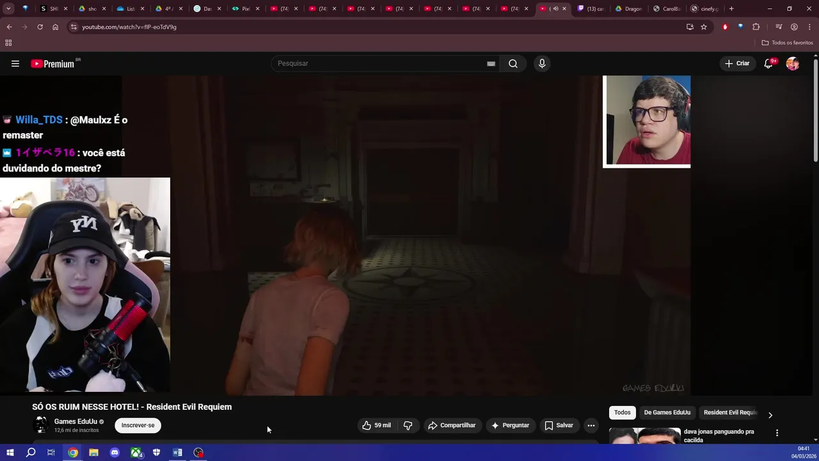Open options for 'dava jonas panguando' video
819x461 pixels.
[x=777, y=433]
